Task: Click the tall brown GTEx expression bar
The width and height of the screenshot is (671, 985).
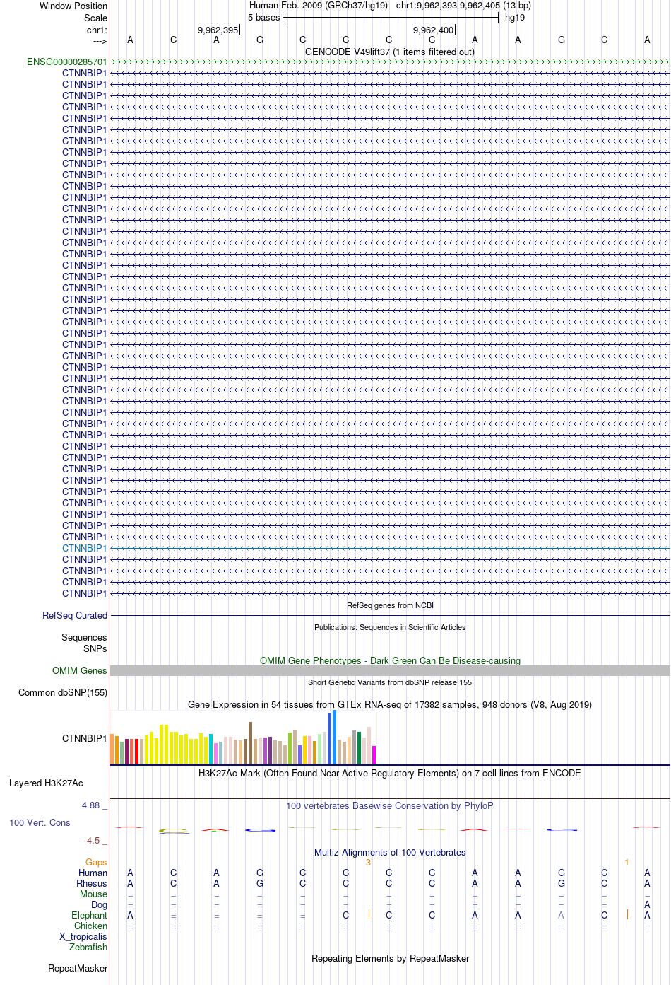Action: 250,742
